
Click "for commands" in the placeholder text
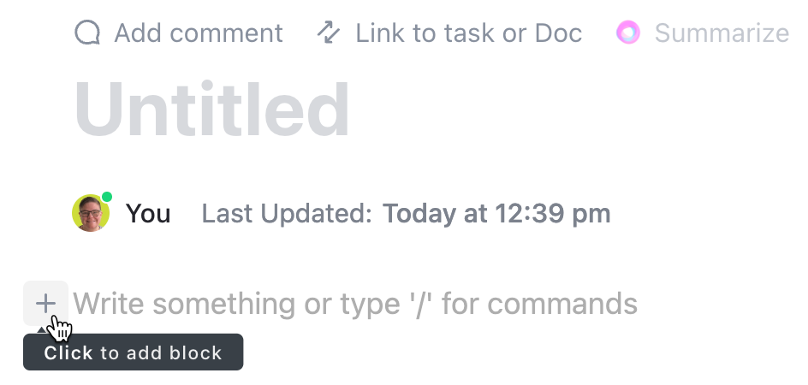[x=539, y=304]
